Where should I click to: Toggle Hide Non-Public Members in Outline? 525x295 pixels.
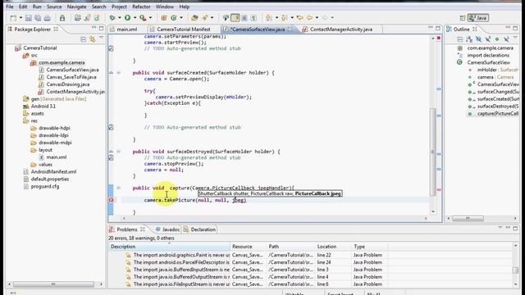click(497, 39)
